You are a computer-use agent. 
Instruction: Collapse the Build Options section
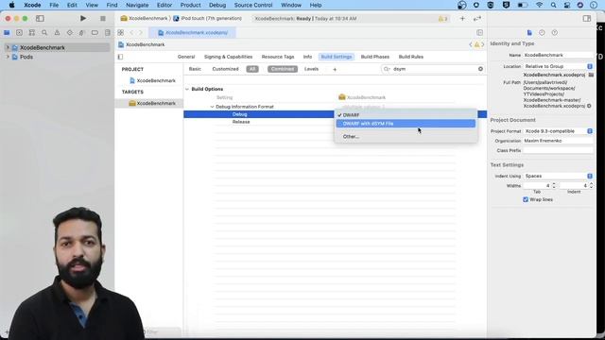(x=187, y=89)
